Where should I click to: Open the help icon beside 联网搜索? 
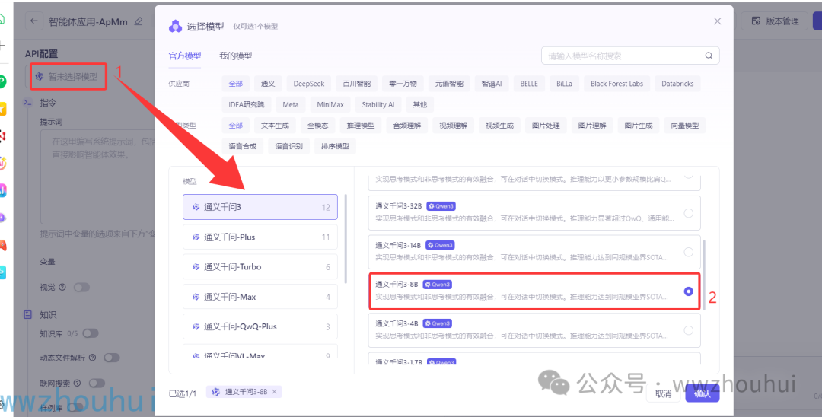pos(77,384)
